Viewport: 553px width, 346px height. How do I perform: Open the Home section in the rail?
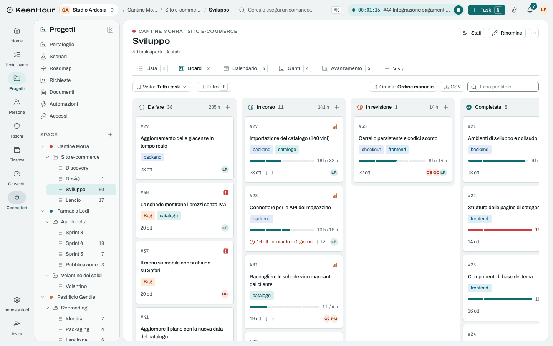tap(17, 35)
